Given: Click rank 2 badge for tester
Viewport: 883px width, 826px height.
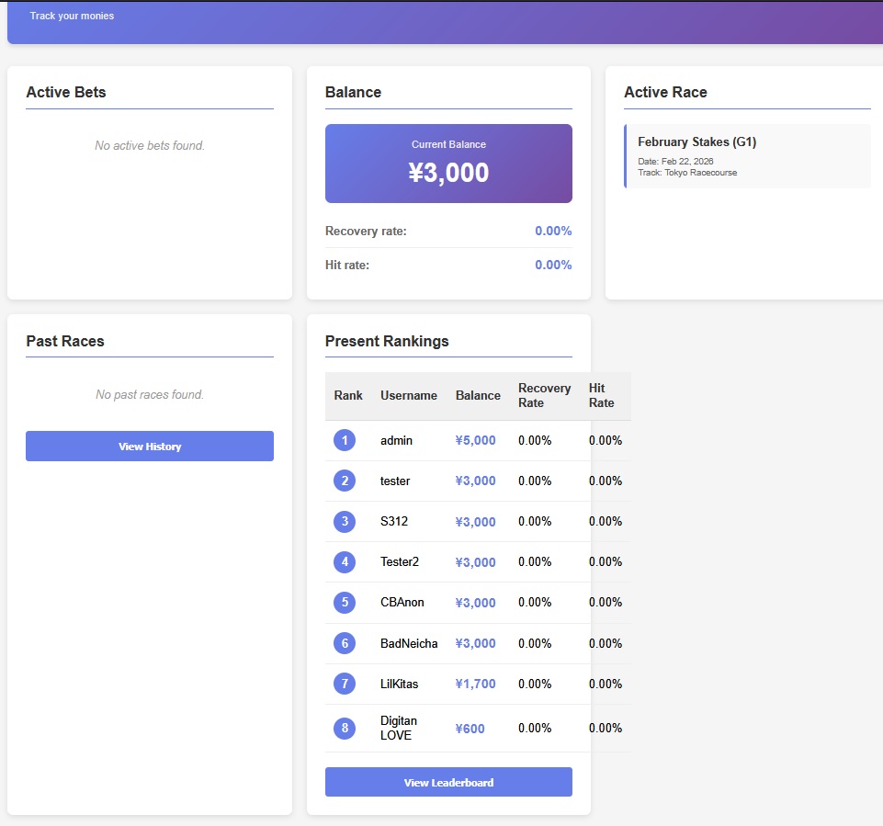Looking at the screenshot, I should [x=345, y=481].
